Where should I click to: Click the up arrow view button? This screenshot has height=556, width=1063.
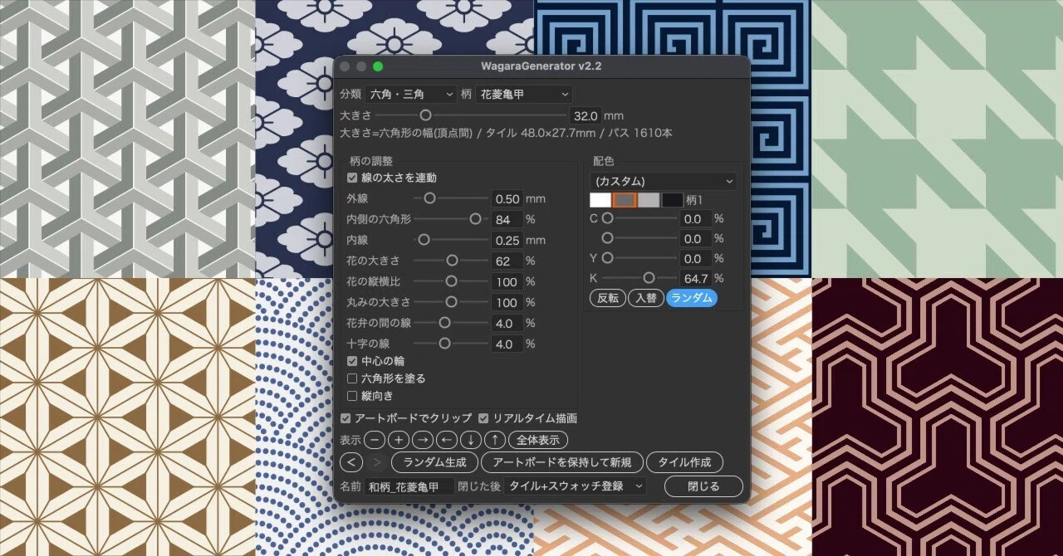tap(495, 440)
